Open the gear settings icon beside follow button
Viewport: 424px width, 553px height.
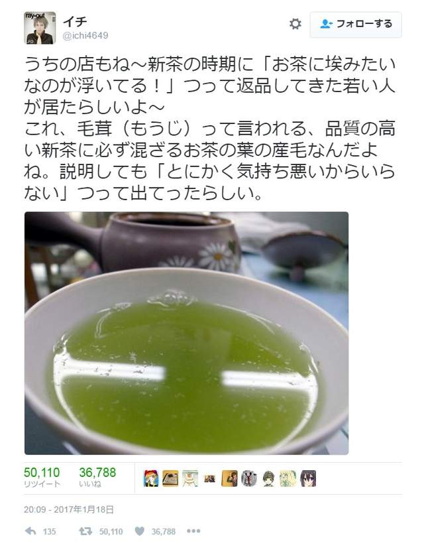pyautogui.click(x=295, y=24)
